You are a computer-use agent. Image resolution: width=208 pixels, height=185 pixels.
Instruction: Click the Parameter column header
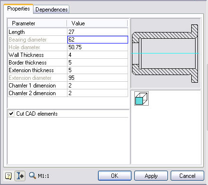[37, 23]
